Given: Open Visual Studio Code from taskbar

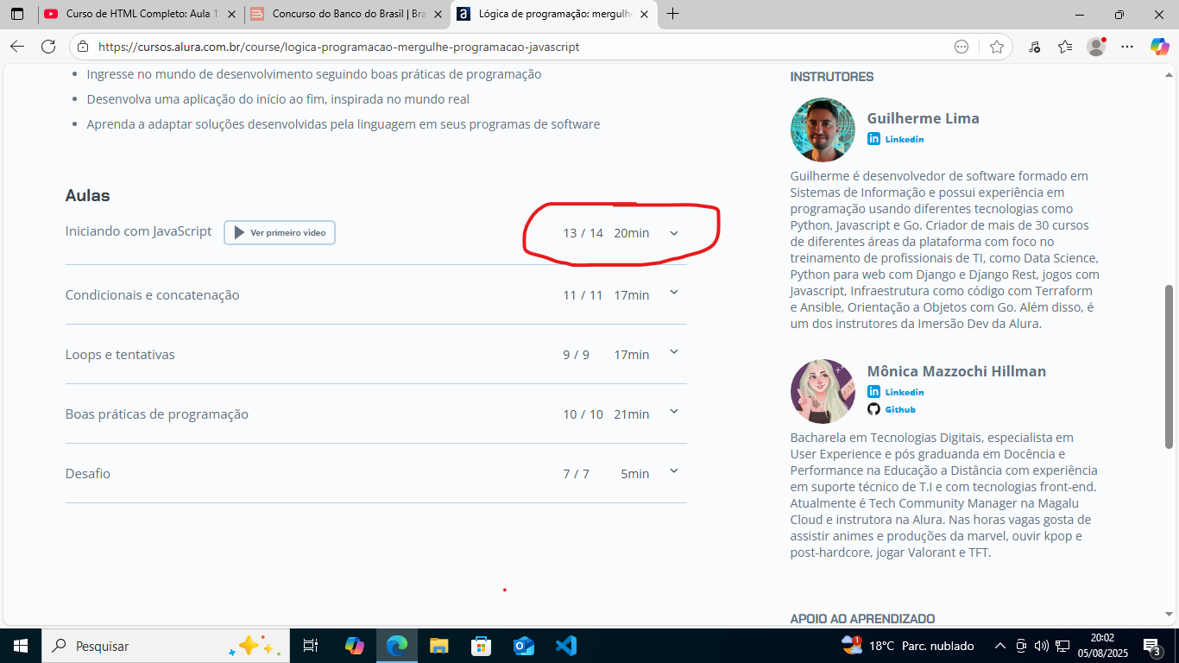Looking at the screenshot, I should coord(565,646).
